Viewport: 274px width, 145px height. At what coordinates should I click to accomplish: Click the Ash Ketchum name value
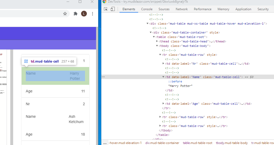point(76,119)
